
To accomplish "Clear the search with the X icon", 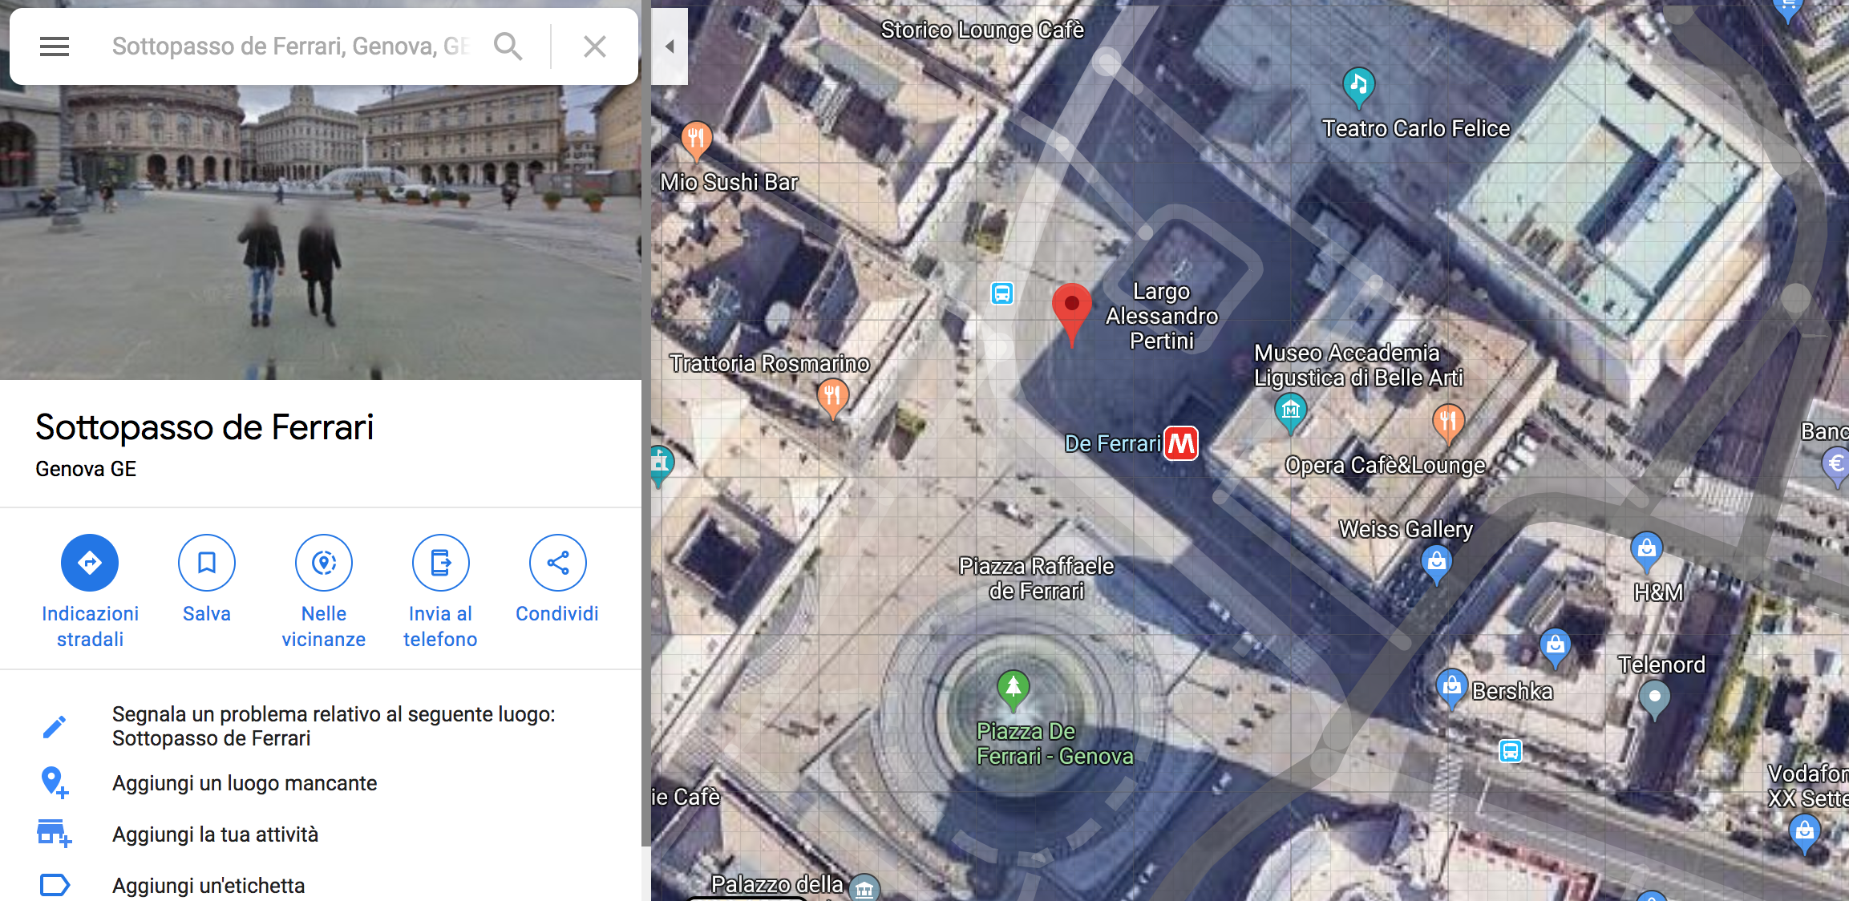I will (x=594, y=46).
